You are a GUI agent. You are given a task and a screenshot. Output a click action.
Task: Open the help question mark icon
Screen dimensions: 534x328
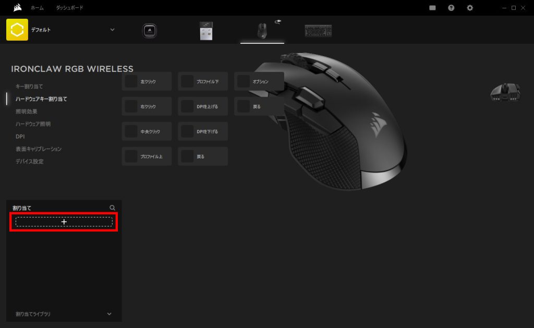451,8
